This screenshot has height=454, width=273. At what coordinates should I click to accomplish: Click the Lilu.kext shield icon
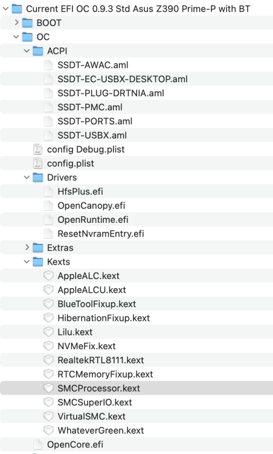tap(48, 332)
